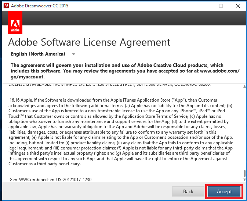Minimize the Dreamweaver installer window
Image resolution: width=247 pixels, height=201 pixels.
(x=204, y=6)
